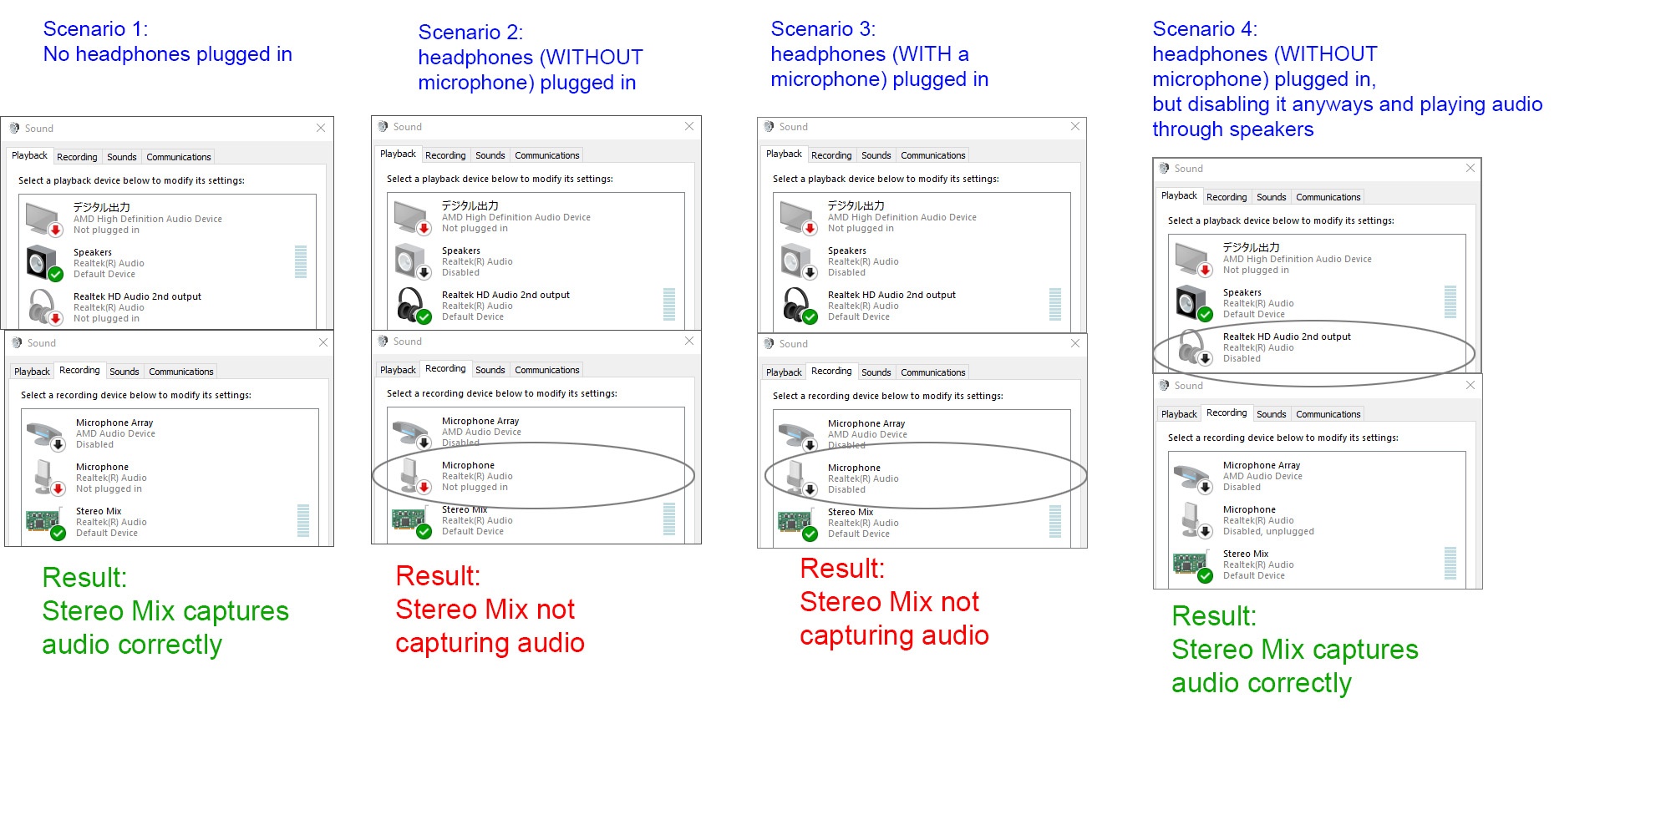
Task: Select disabled Speakers icon in Scenario 2 playback
Action: pos(413,261)
